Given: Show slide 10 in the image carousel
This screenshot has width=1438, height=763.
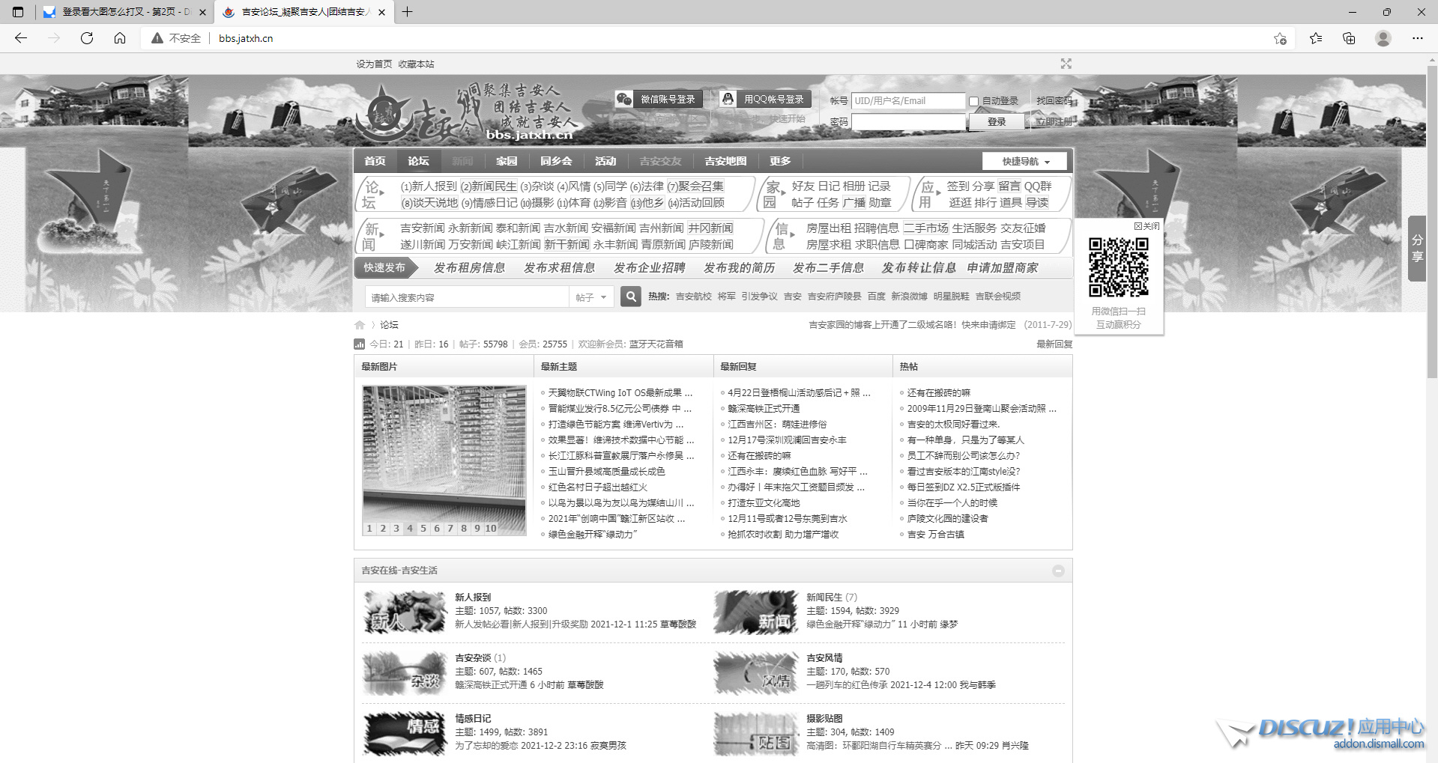Looking at the screenshot, I should click(x=491, y=529).
